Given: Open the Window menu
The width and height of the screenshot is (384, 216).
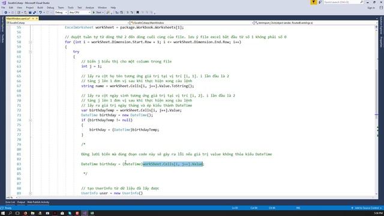Looking at the screenshot, I should point(102,8).
